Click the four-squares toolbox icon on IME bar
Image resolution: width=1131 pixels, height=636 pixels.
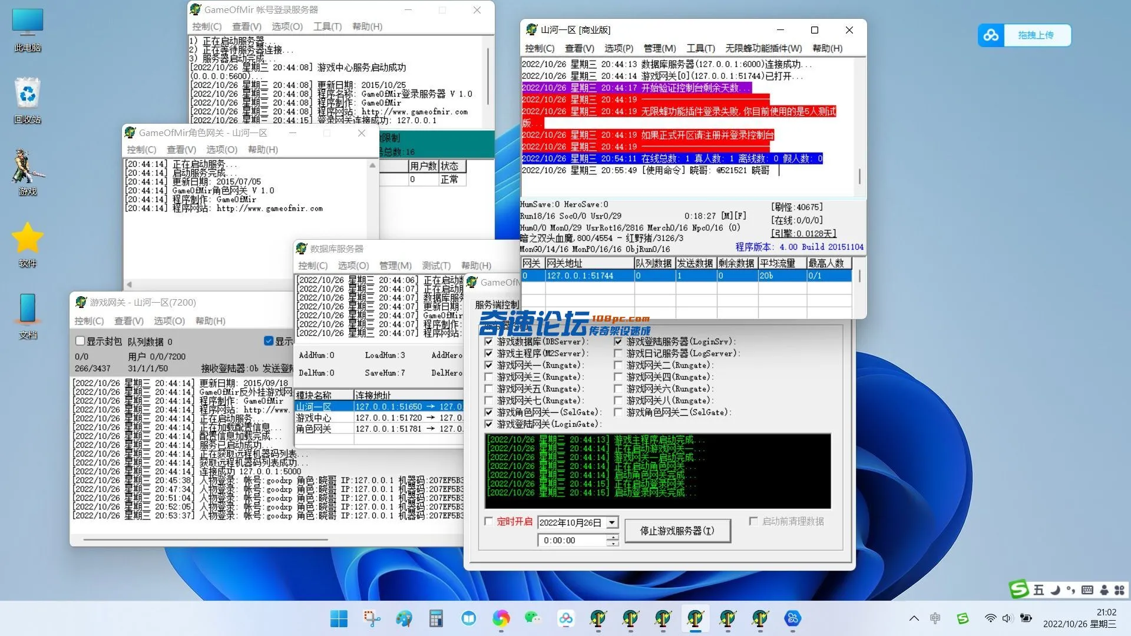pos(1119,590)
